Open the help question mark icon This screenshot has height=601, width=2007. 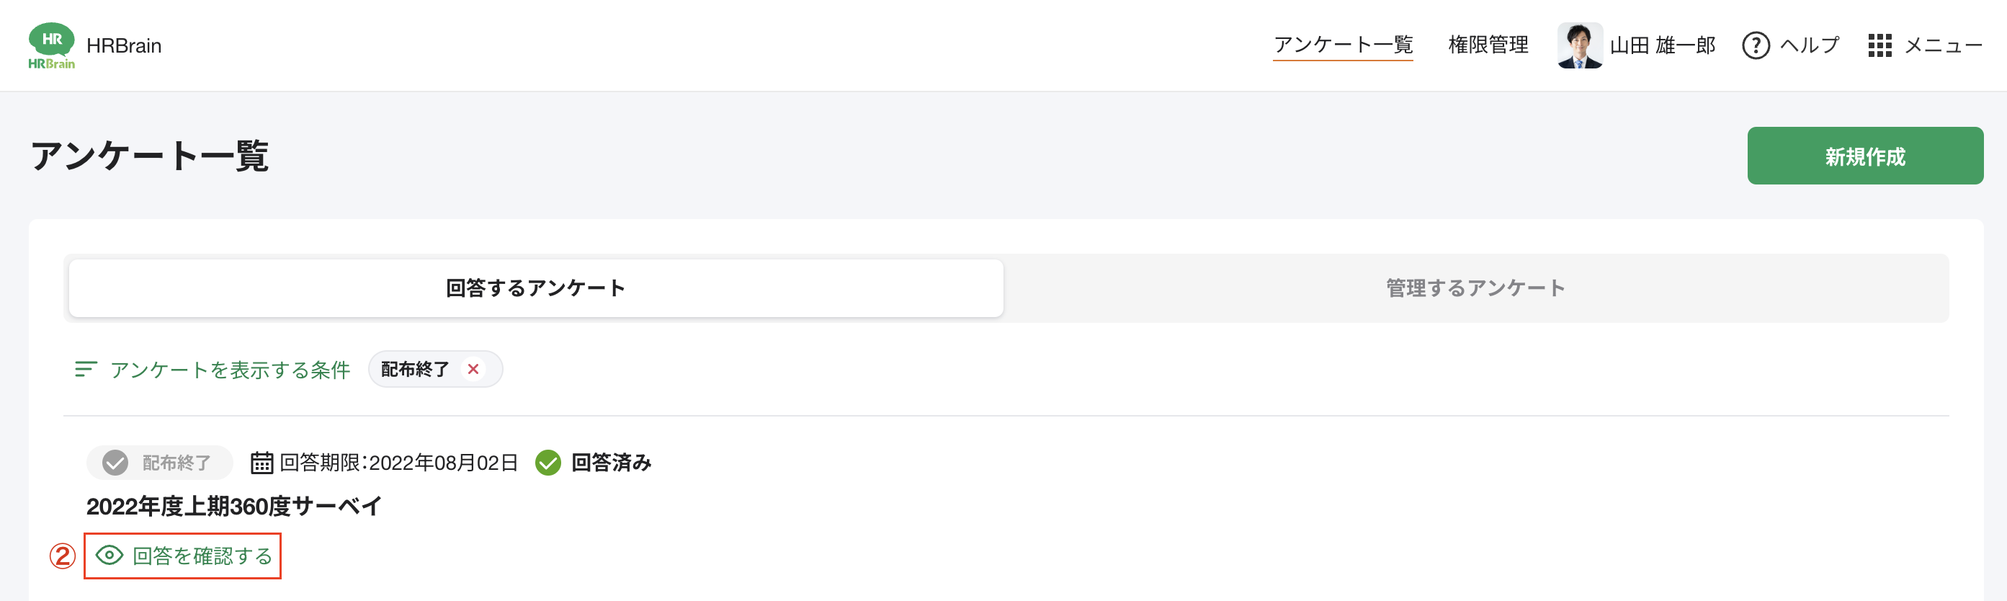1756,45
